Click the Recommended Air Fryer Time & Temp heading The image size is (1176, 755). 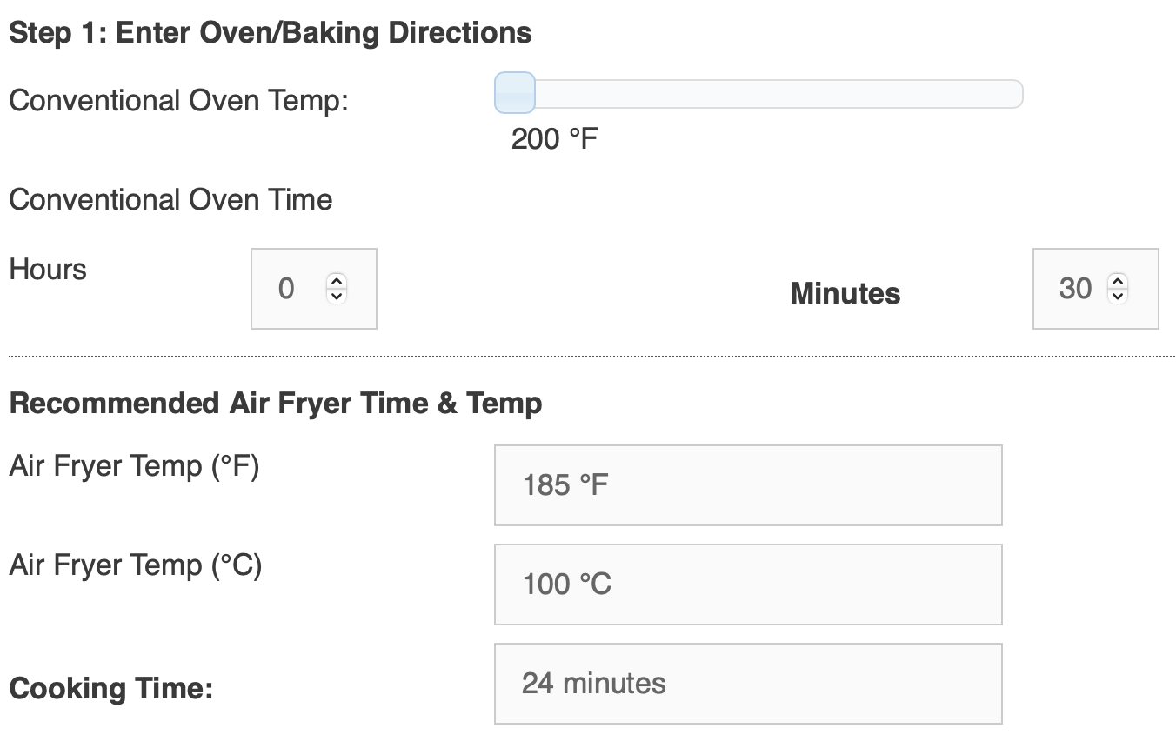pos(274,403)
